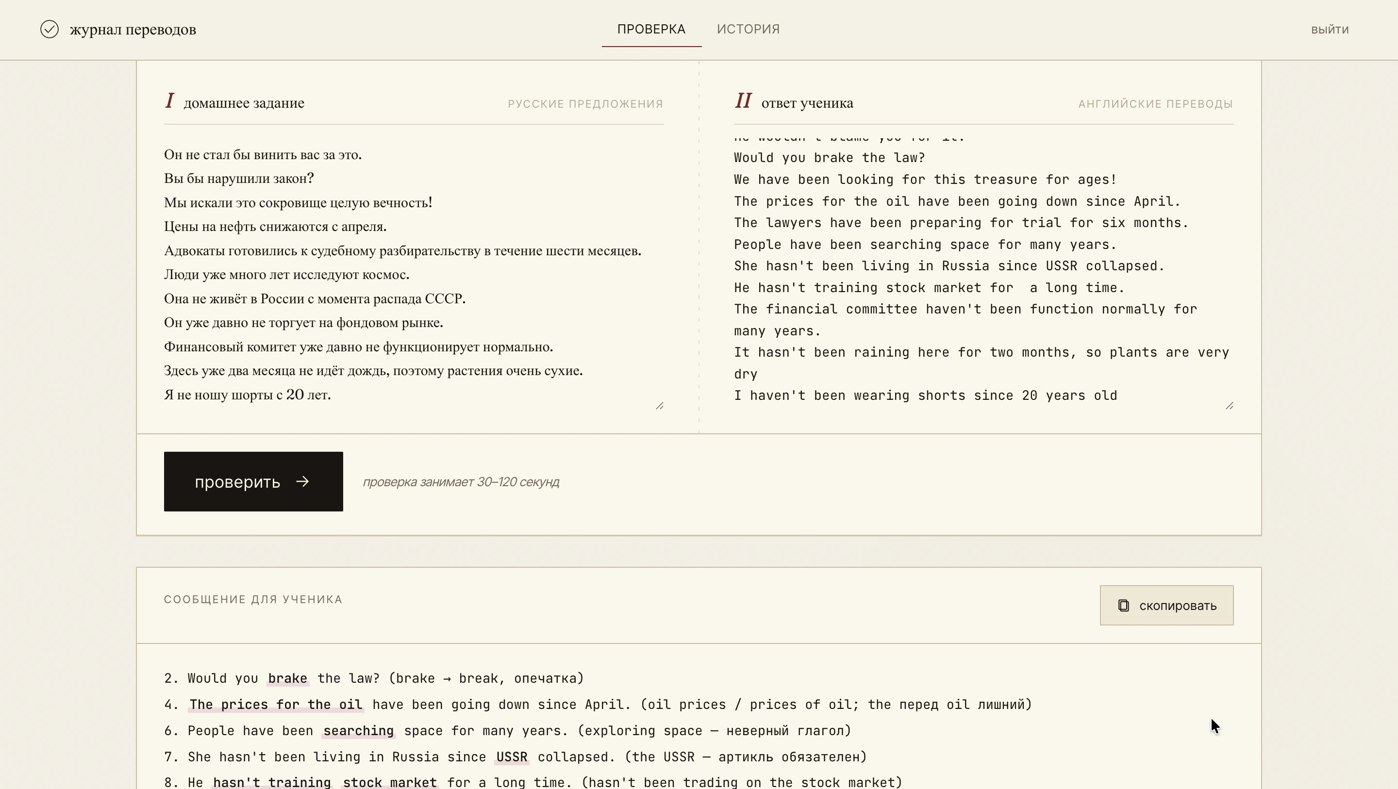Click highlighted 'stock market' in feedback item 8
1398x789 pixels.
(x=390, y=782)
